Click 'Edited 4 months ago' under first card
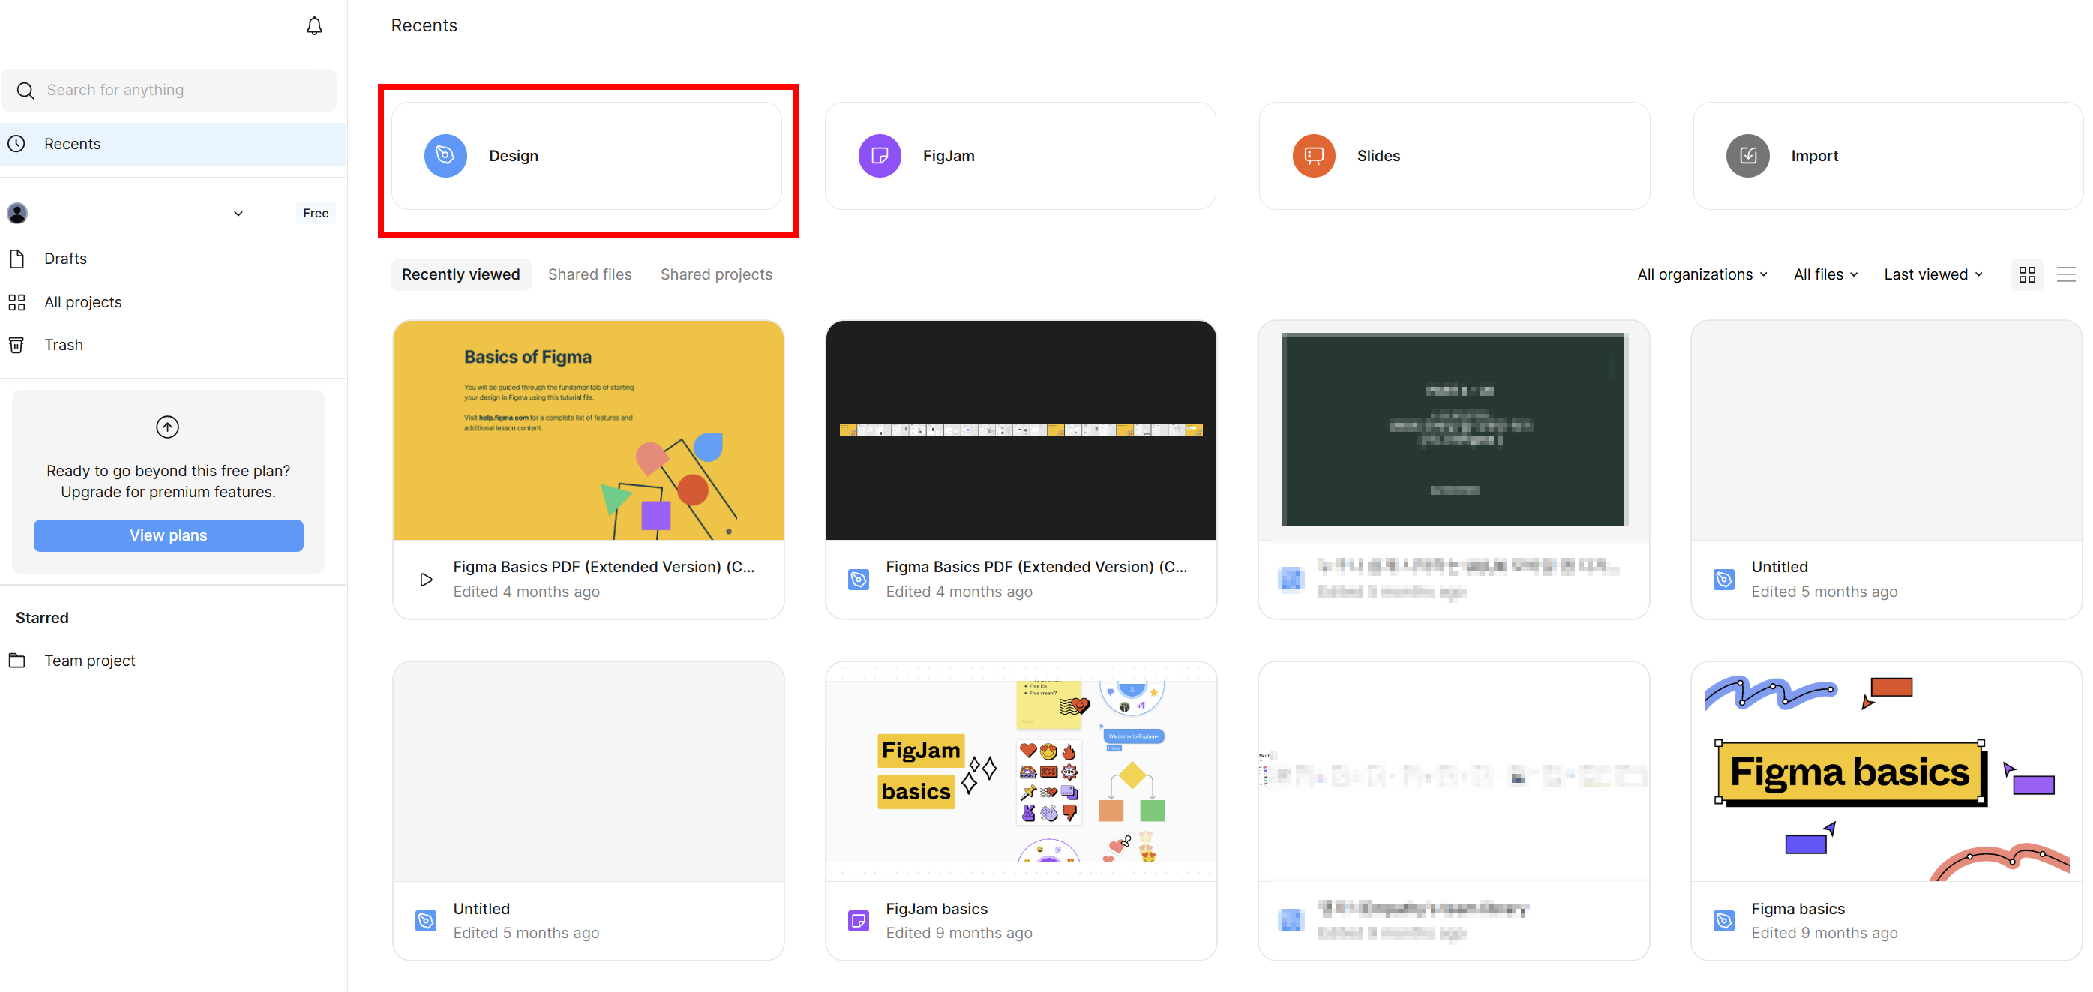 [526, 592]
